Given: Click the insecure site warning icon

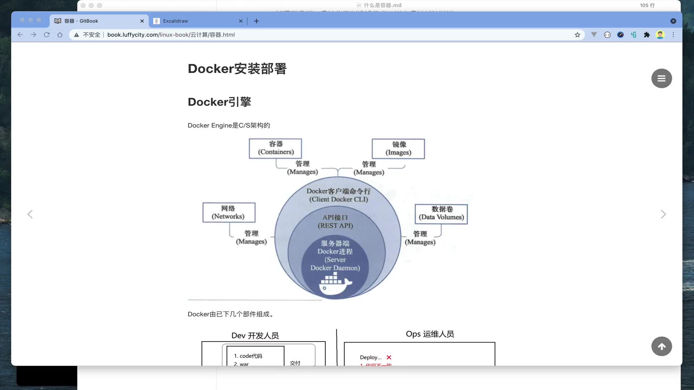Looking at the screenshot, I should coord(76,35).
